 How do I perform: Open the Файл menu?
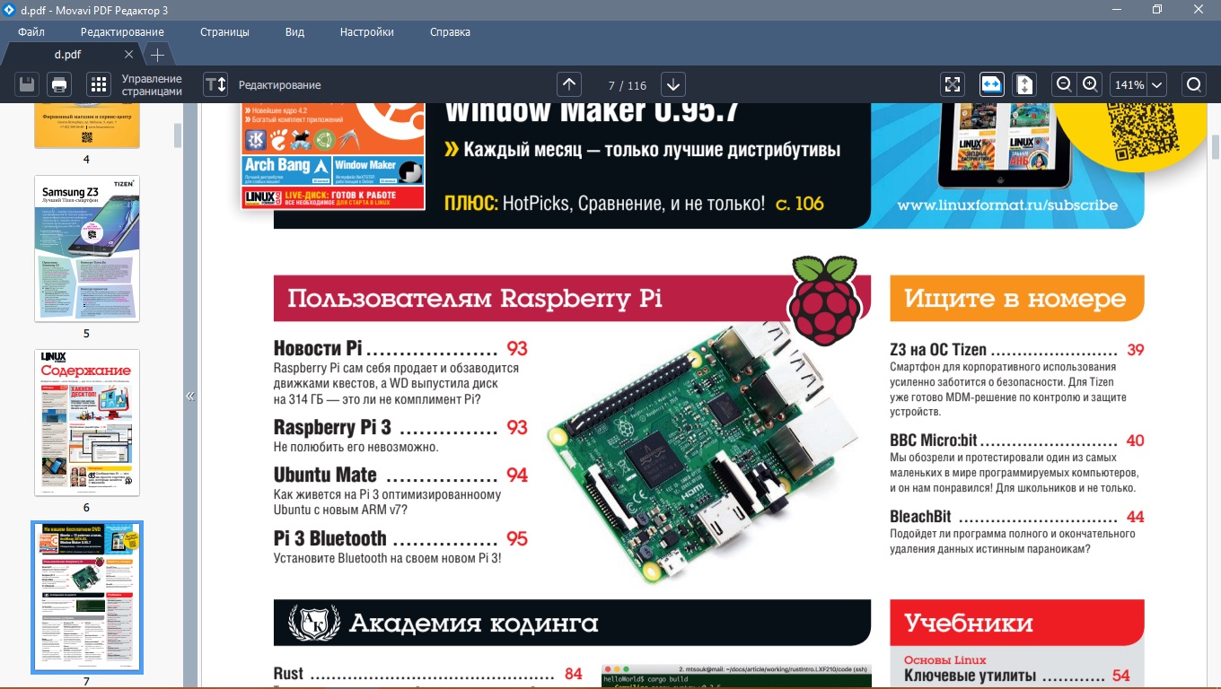[31, 32]
